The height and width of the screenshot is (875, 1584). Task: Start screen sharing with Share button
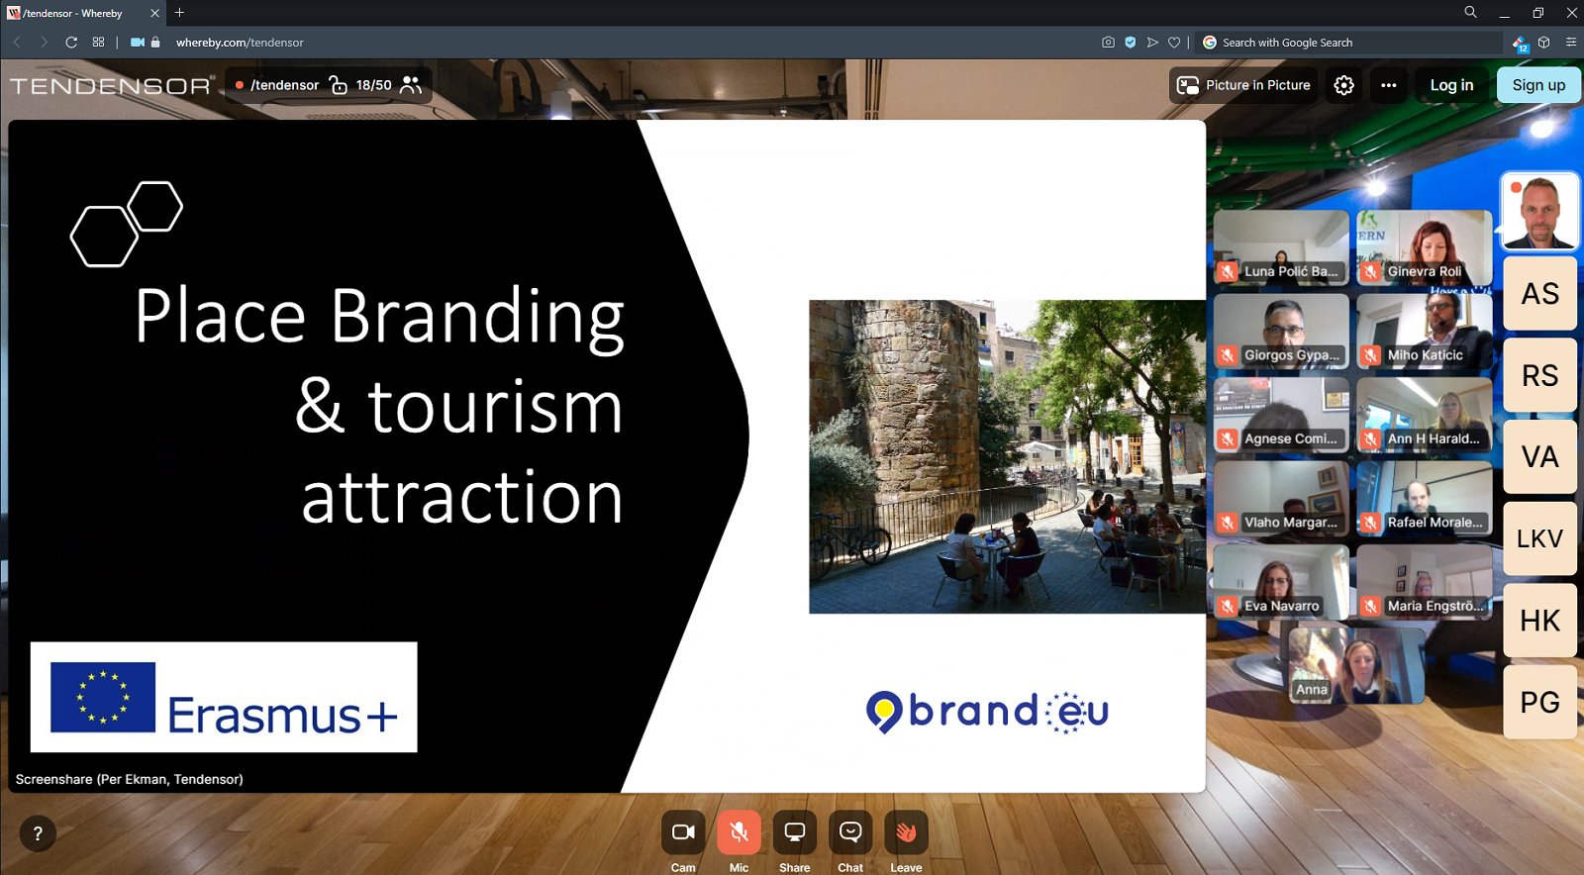(794, 832)
